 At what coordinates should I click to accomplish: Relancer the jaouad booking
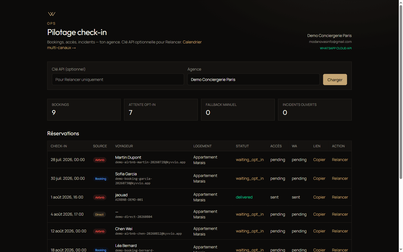(340, 197)
